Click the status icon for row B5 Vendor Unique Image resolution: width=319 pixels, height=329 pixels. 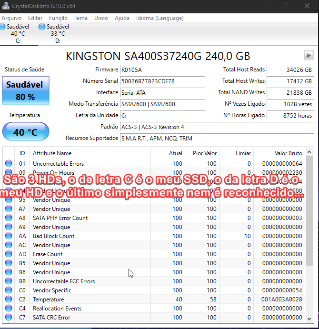click(9, 263)
